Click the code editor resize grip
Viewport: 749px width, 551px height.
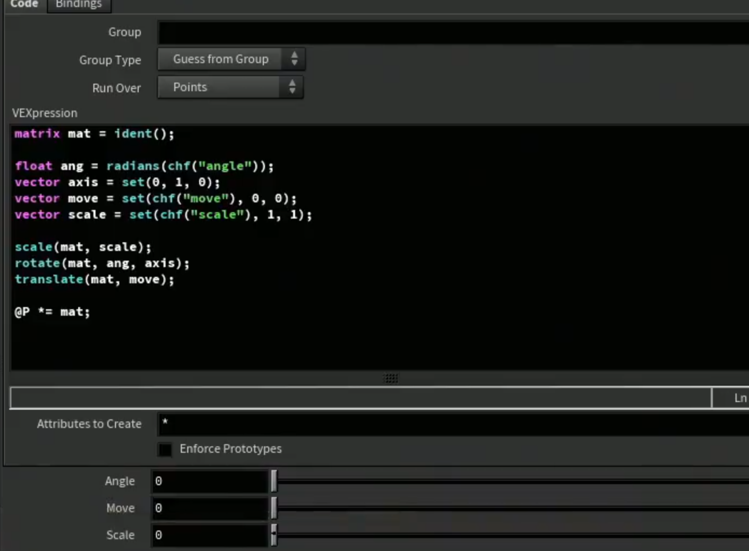[391, 378]
